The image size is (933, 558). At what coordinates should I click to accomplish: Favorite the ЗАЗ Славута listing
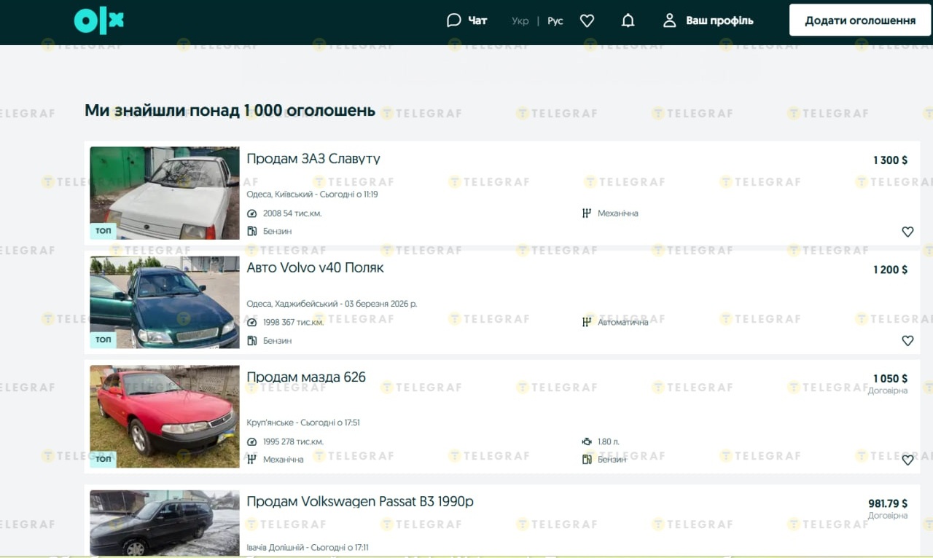point(907,232)
